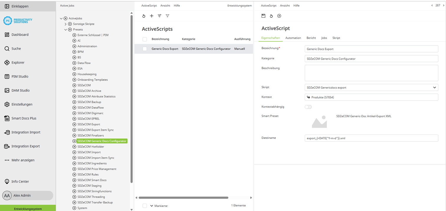Viewport: 446px width, 211px height.
Task: Open the Skript dropdown showing SDZeCOM Genericdocs export
Action: coord(434,87)
